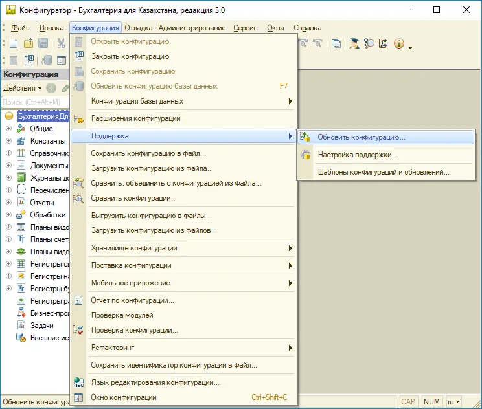This screenshot has height=409, width=482.
Task: Choose Настройка поддержки… submenu item
Action: pos(386,155)
